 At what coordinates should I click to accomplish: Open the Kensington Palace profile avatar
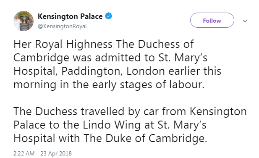(x=24, y=21)
